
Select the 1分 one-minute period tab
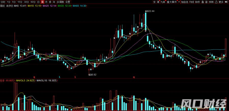pyautogui.click(x=9, y=2)
